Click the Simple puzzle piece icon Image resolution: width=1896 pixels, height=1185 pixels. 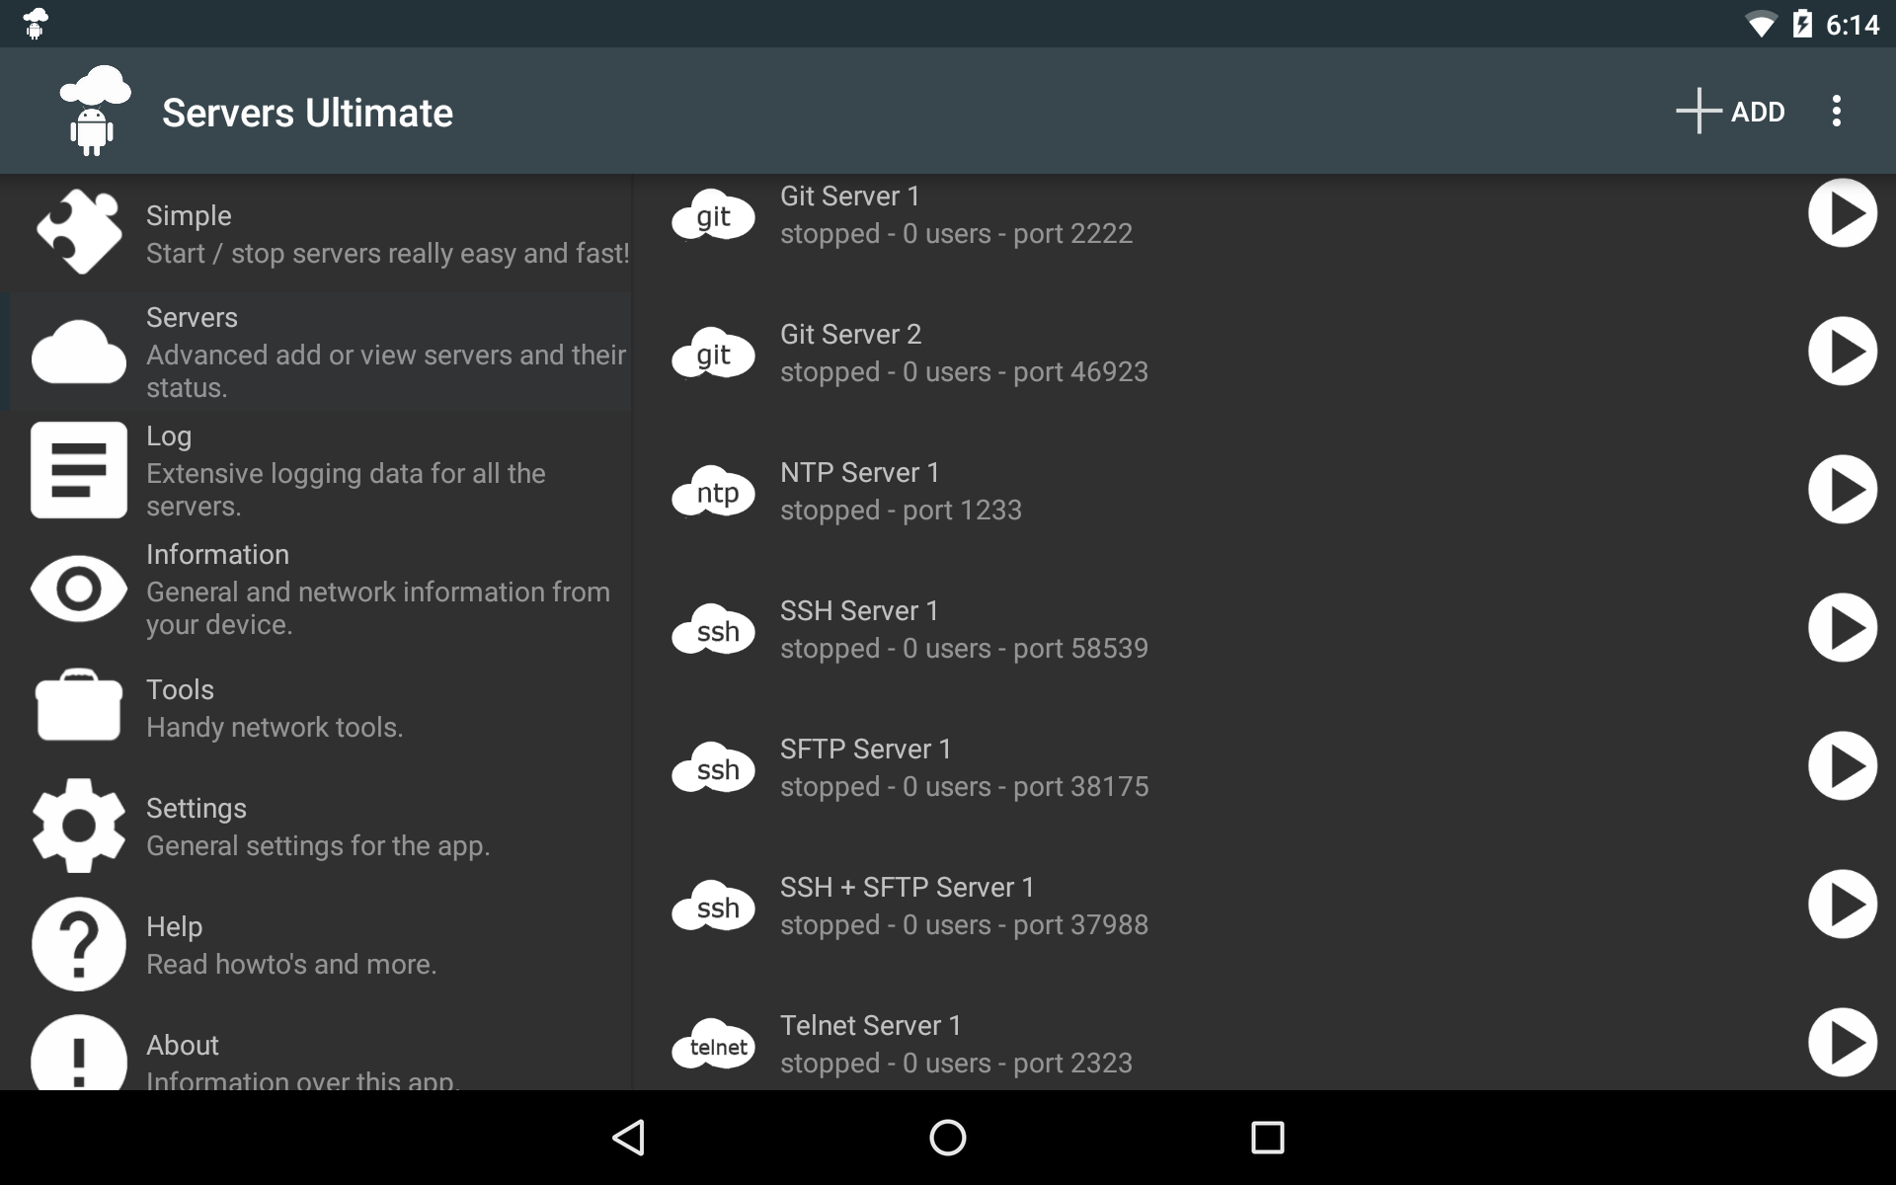(79, 232)
